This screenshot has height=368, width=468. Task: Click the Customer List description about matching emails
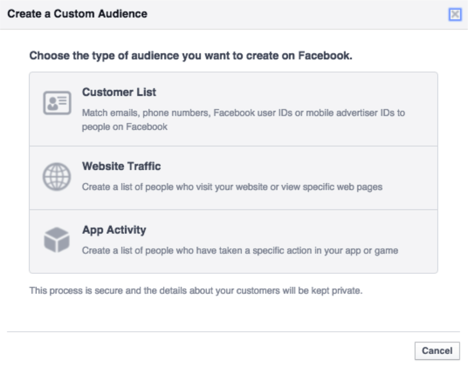pyautogui.click(x=244, y=120)
